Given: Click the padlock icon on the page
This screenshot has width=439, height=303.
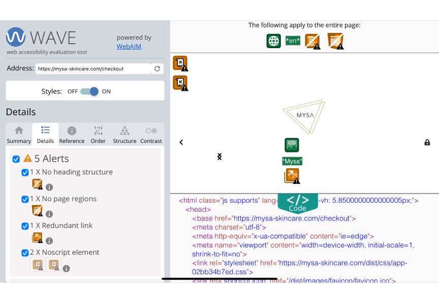Looking at the screenshot, I should [427, 142].
